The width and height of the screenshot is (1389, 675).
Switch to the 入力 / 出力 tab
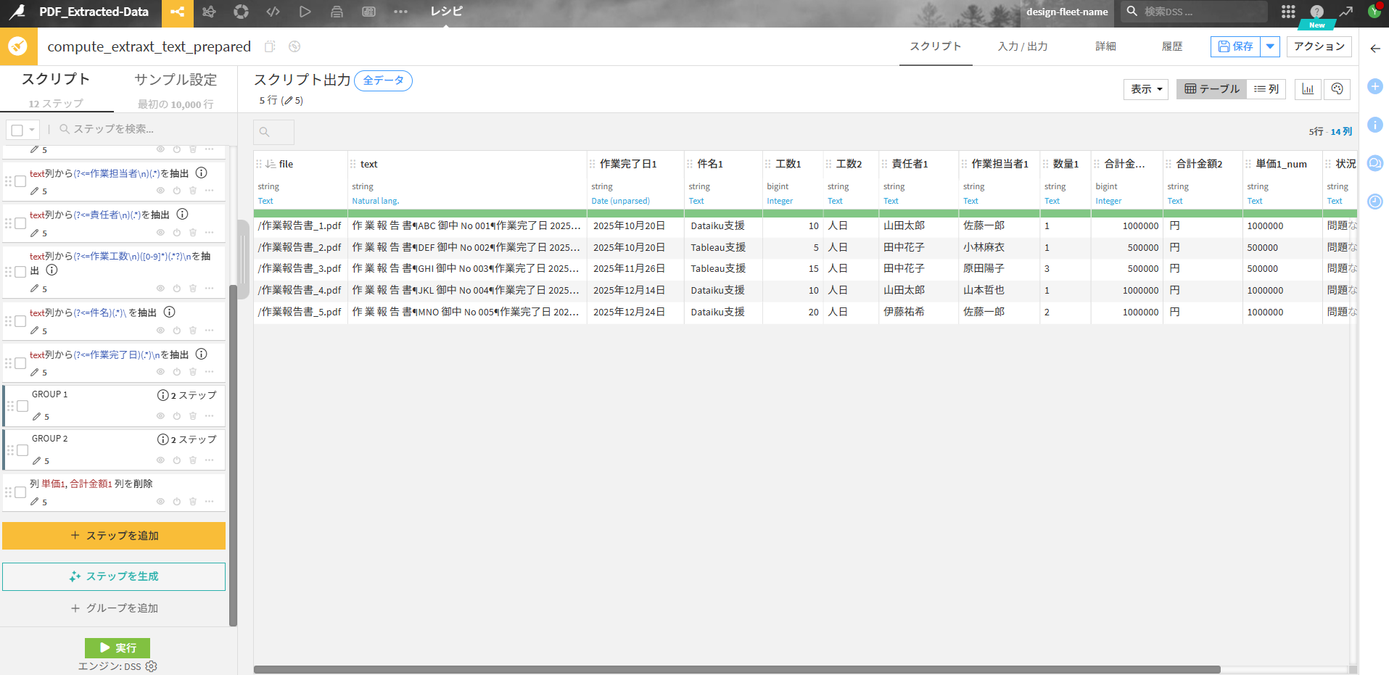(1022, 46)
